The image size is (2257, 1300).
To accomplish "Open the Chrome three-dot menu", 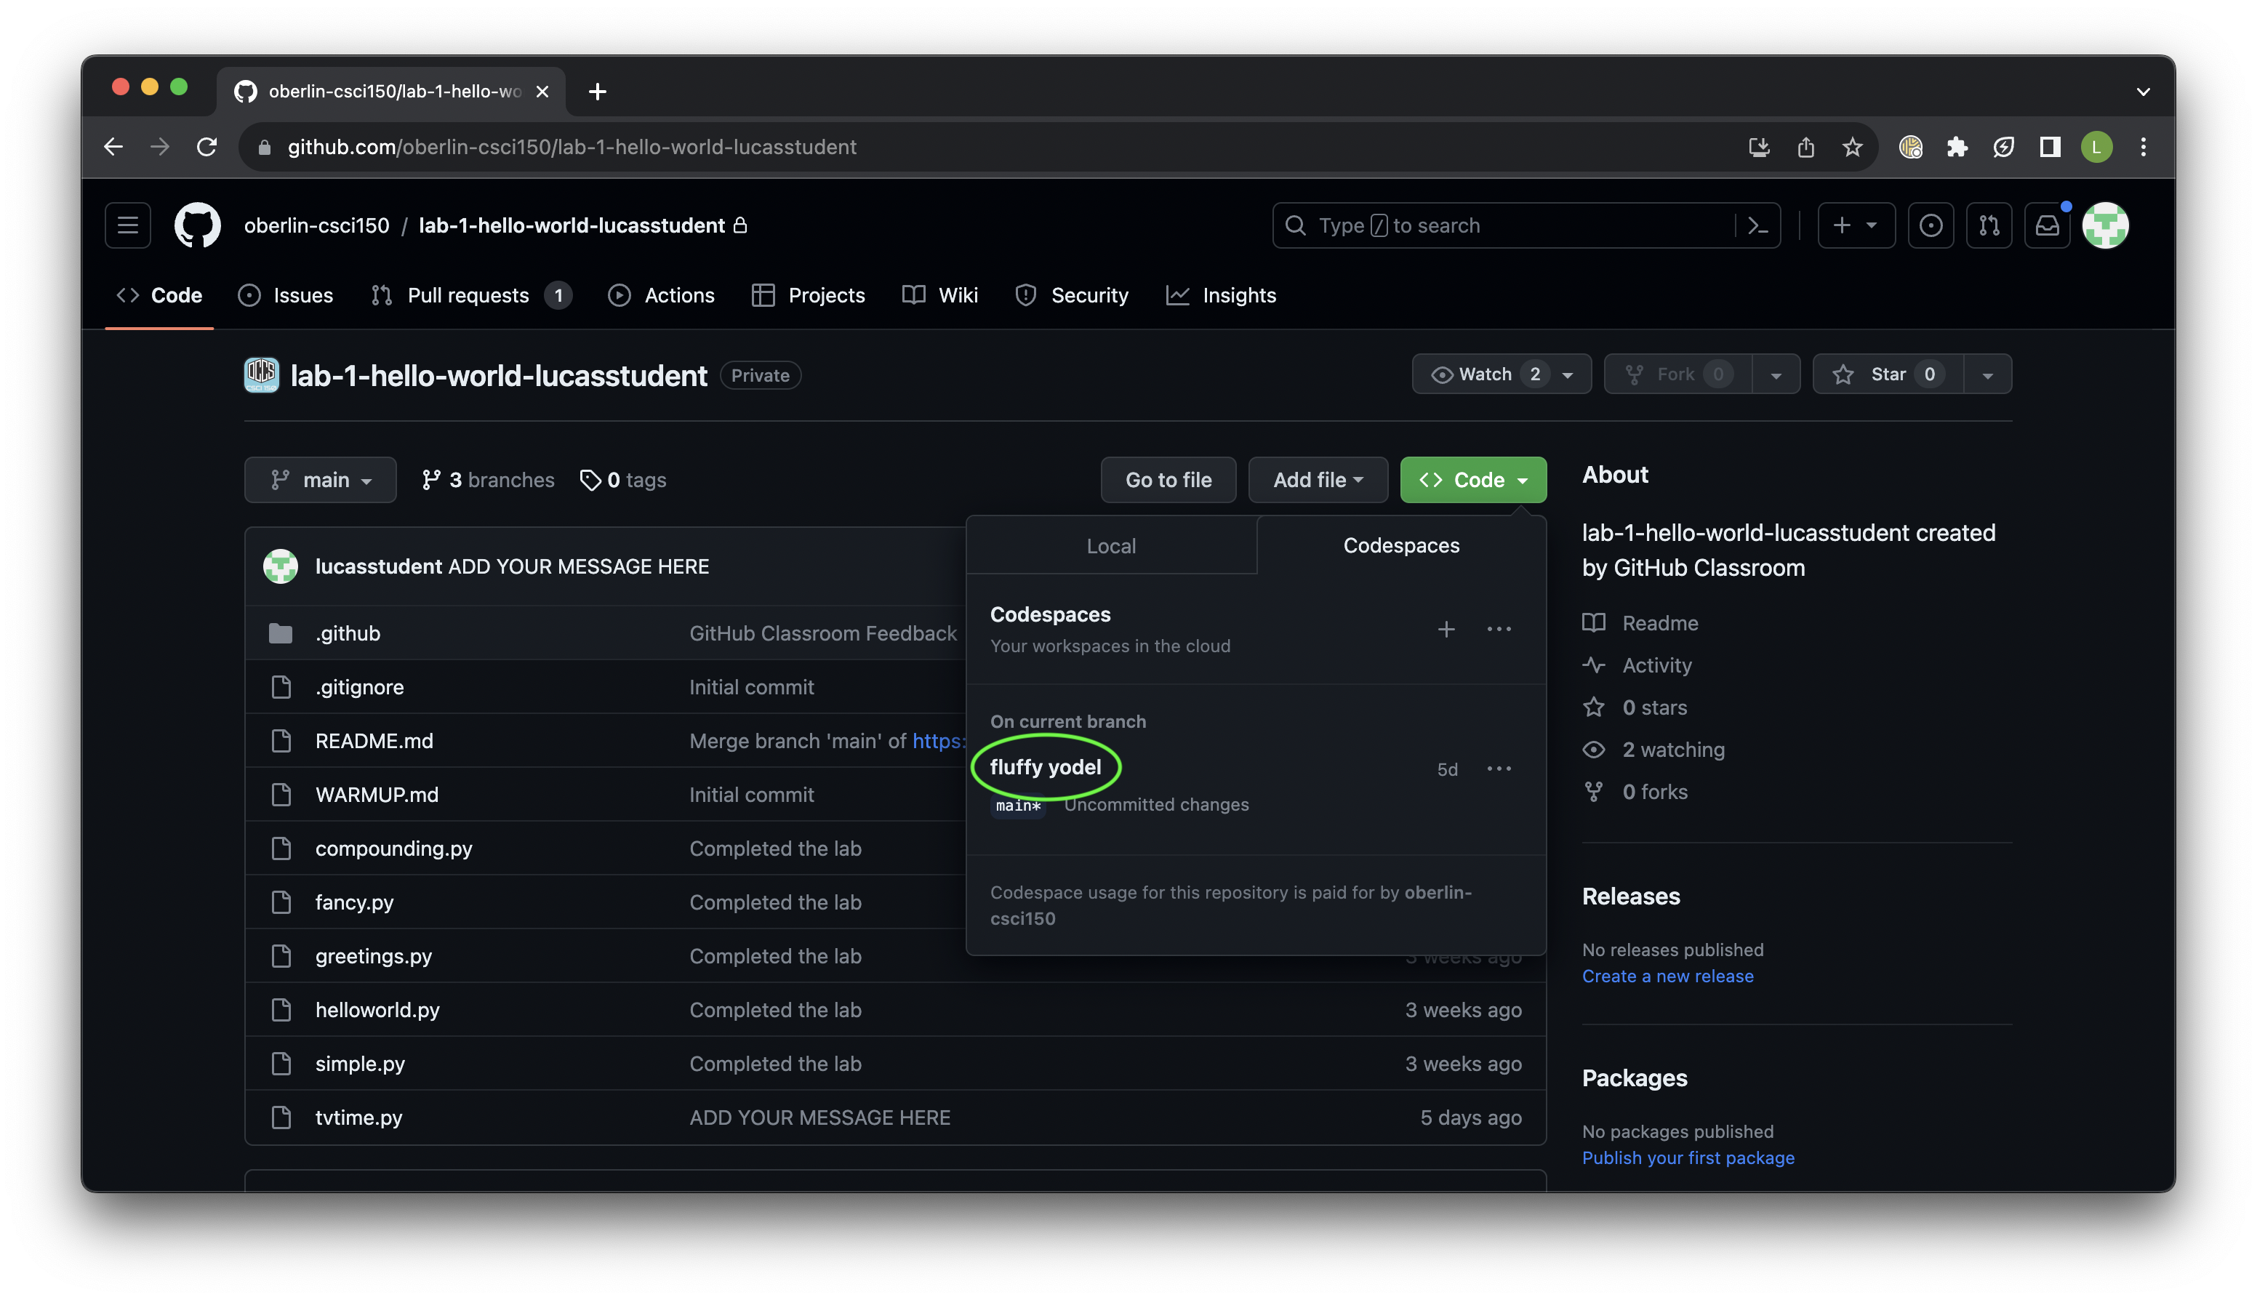I will click(x=2143, y=146).
